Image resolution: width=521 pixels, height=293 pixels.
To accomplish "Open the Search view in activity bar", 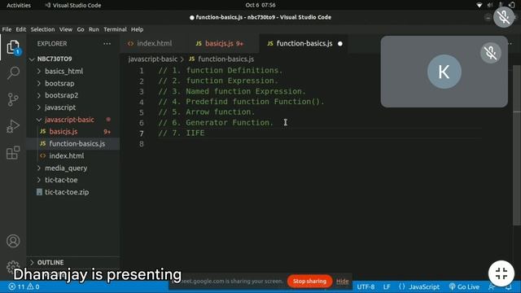I will coord(13,72).
